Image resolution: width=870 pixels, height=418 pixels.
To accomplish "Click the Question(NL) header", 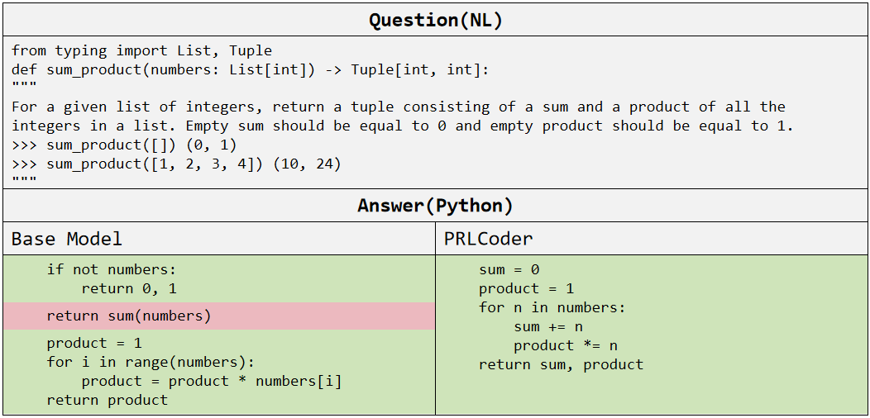I will pos(435,20).
